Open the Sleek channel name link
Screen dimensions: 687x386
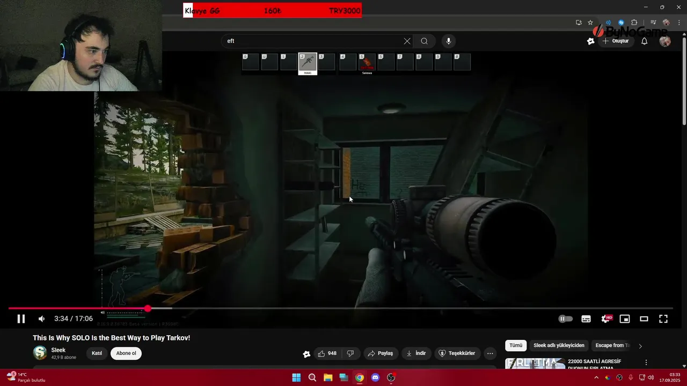pyautogui.click(x=59, y=350)
